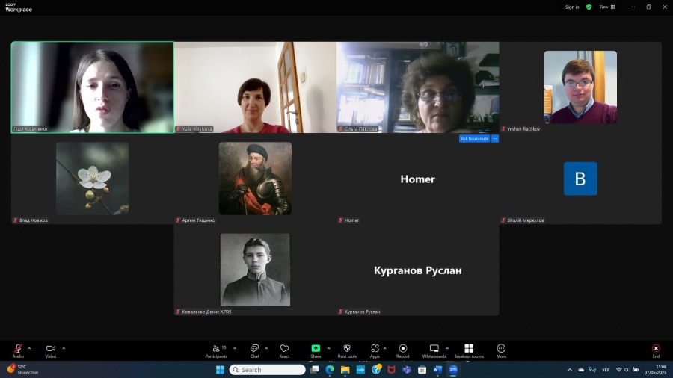Open Microsoft Edge from the taskbar
The width and height of the screenshot is (673, 378).
click(x=330, y=370)
